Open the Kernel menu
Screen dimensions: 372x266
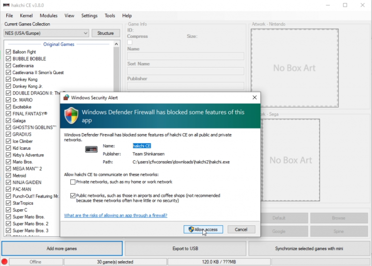tap(26, 16)
